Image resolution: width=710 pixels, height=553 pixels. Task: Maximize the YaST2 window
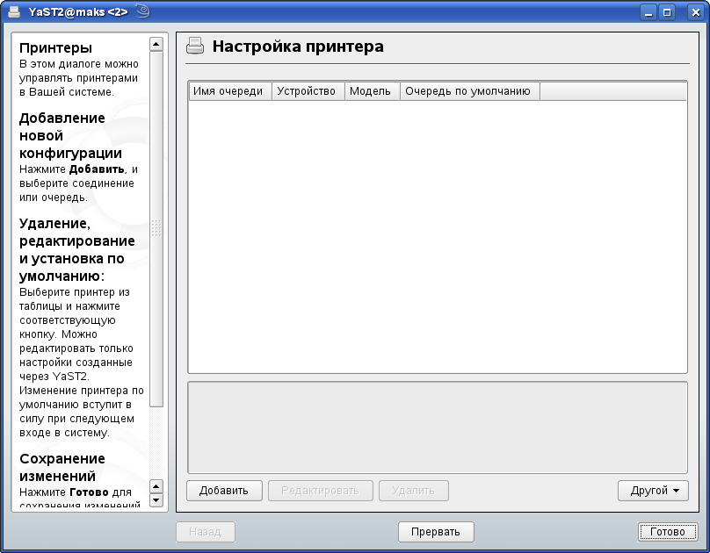[x=667, y=12]
